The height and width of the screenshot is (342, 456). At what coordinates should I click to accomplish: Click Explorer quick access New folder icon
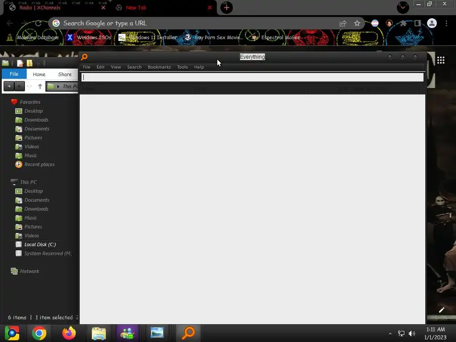30,63
